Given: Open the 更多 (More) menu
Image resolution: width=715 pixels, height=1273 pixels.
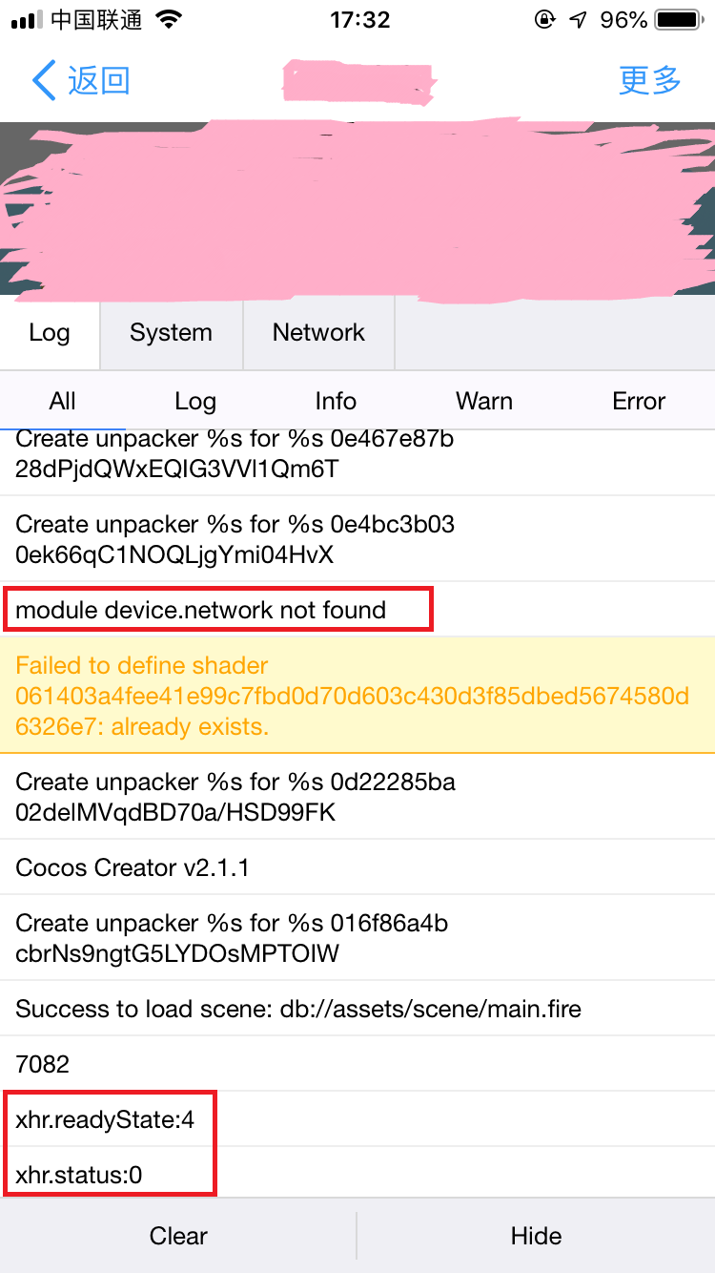Looking at the screenshot, I should (650, 81).
